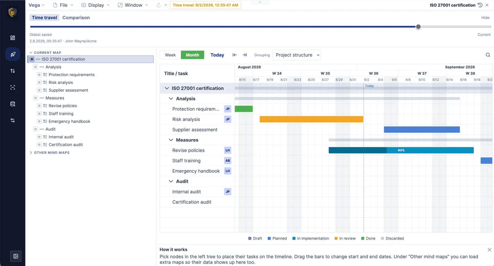The height and width of the screenshot is (266, 494).
Task: Toggle the Audit checkbox in tree
Action: click(x=36, y=129)
